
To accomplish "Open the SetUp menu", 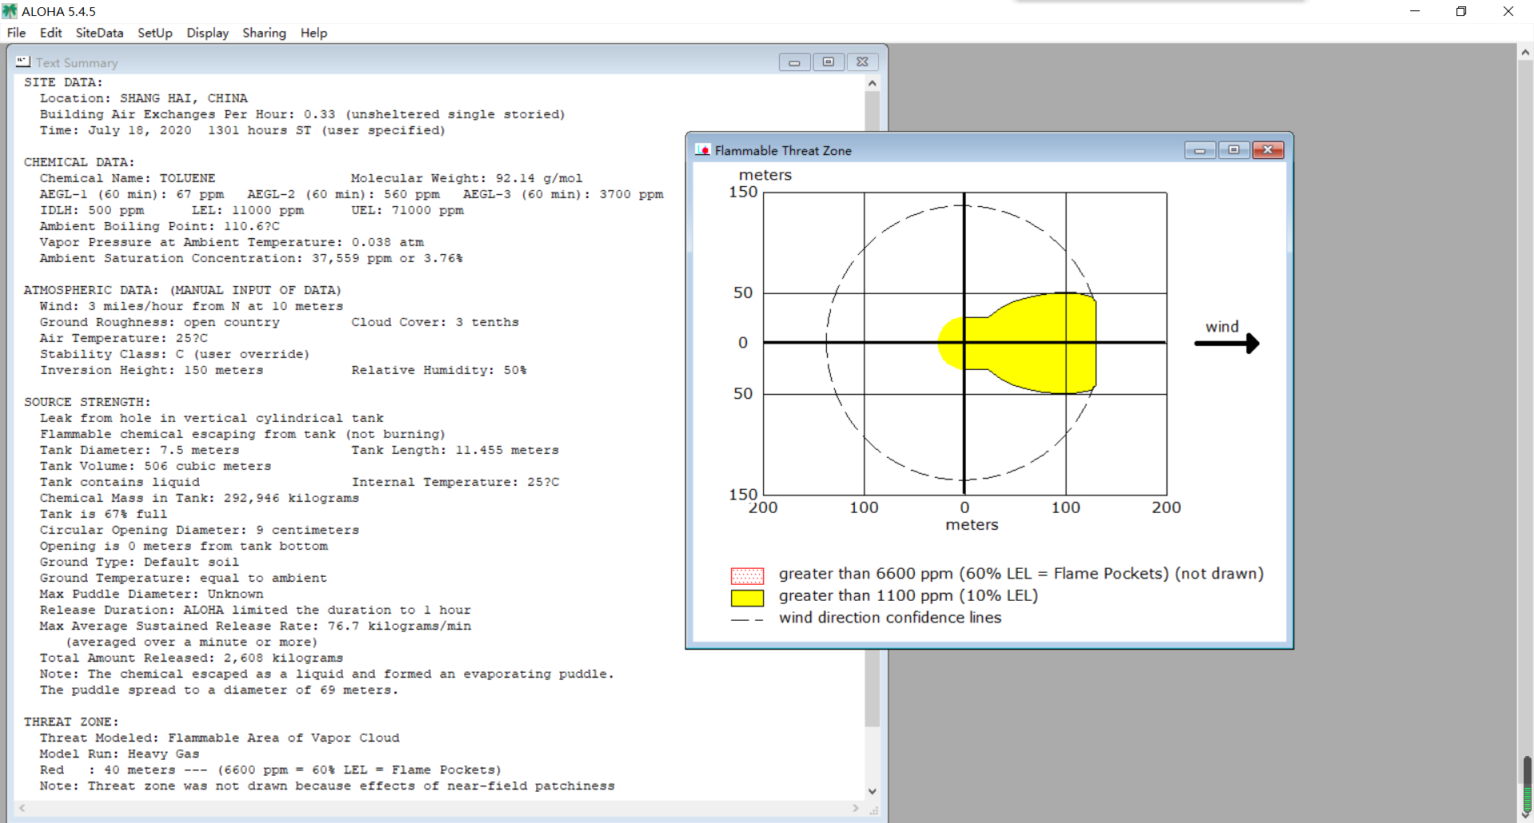I will (x=155, y=33).
